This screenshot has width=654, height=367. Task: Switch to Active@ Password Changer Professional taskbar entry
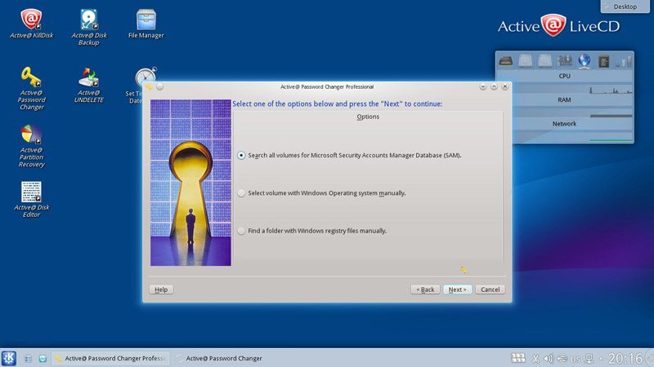(x=110, y=358)
